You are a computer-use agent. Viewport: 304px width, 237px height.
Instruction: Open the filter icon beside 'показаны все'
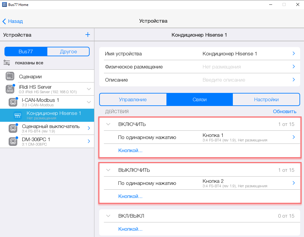7,63
